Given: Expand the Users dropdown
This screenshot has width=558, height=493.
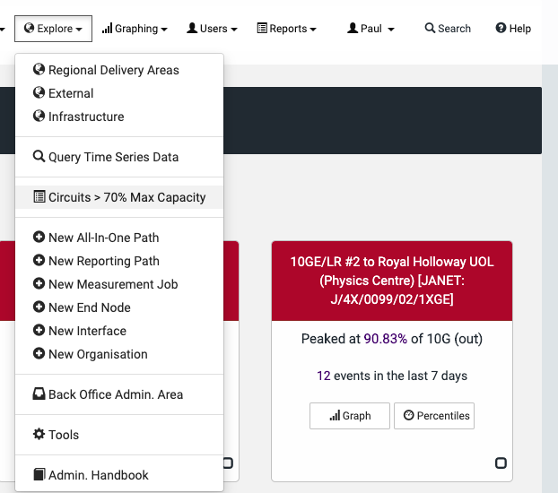Looking at the screenshot, I should click(x=212, y=29).
